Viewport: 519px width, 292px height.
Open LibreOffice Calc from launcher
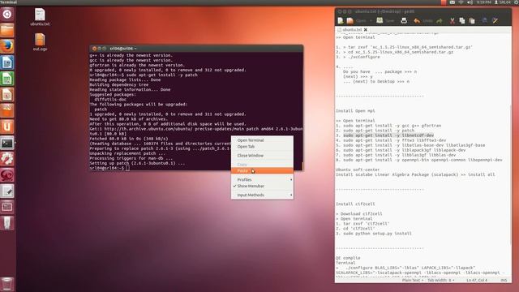tap(7, 79)
